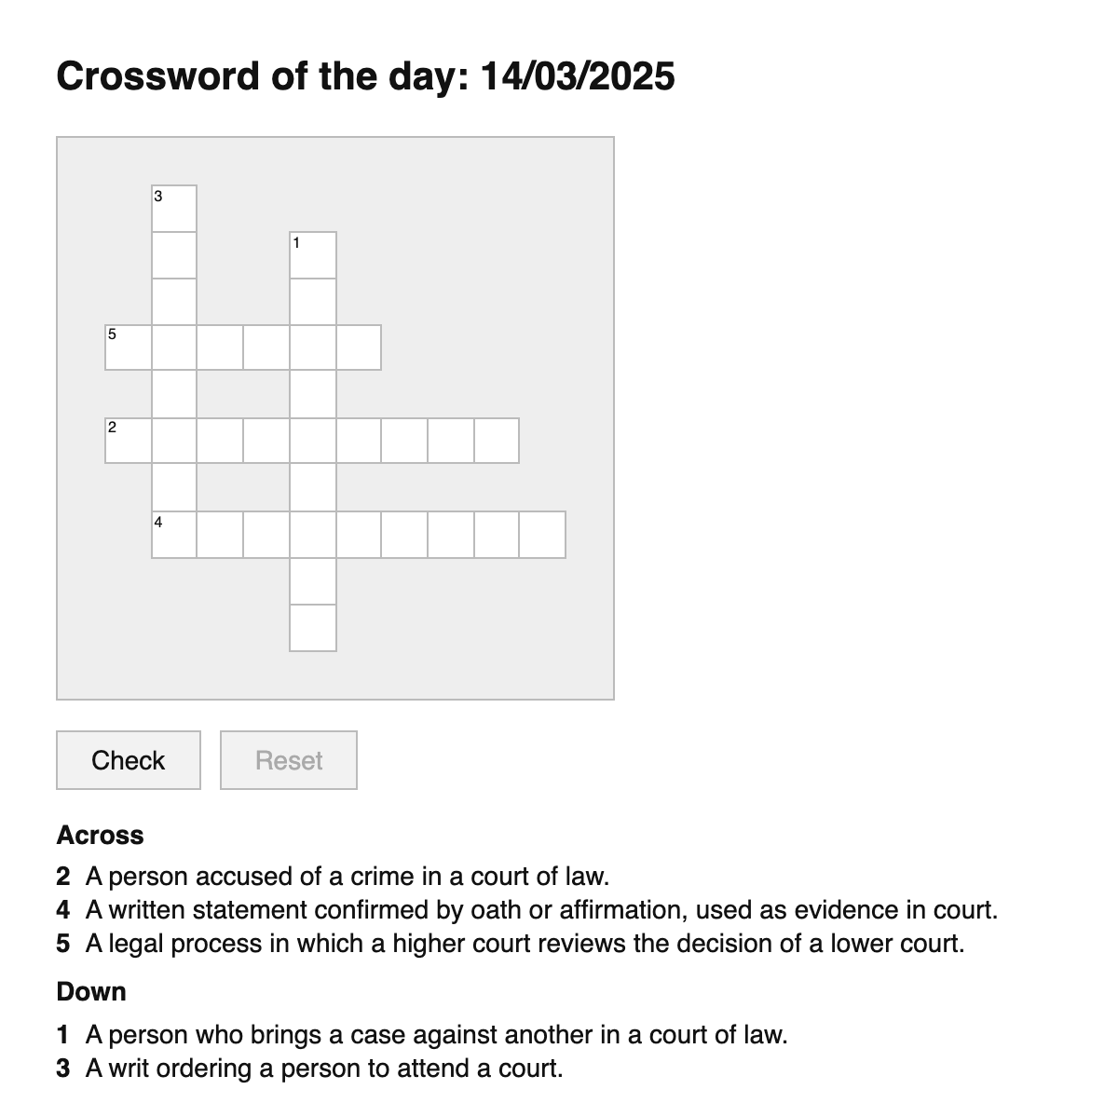
Task: Click where 4 Across crosses 1 Down
Action: tap(313, 534)
